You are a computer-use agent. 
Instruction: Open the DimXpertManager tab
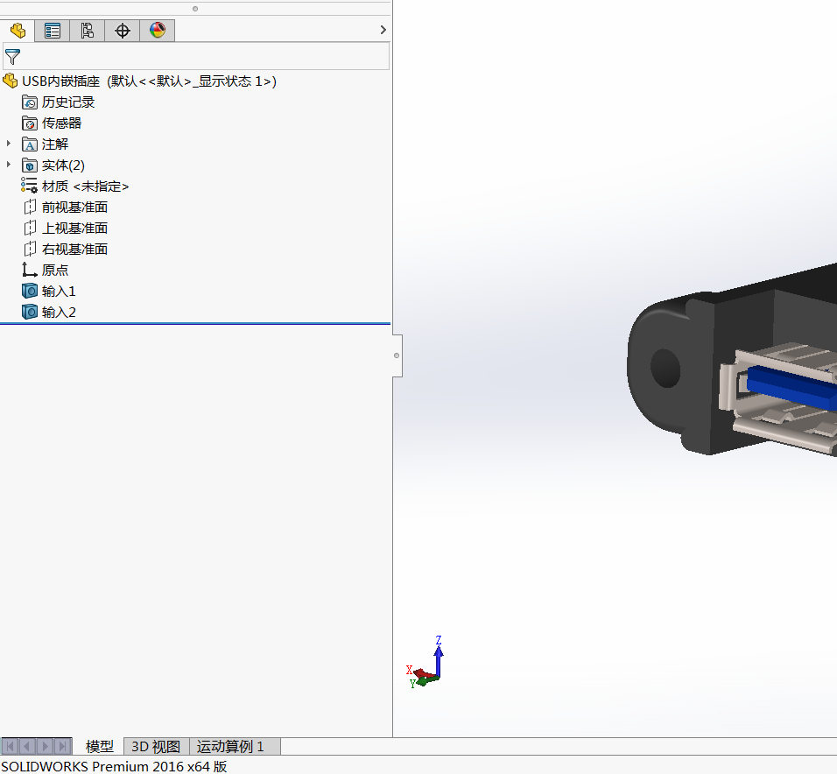[x=123, y=31]
